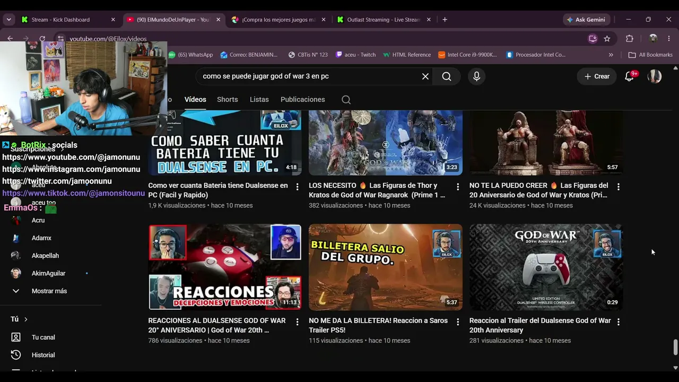Close the ElMundoDeUnPlayer YouTube tab

tap(218, 20)
